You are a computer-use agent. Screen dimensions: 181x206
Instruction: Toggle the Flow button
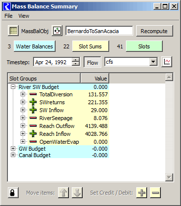tap(92, 62)
